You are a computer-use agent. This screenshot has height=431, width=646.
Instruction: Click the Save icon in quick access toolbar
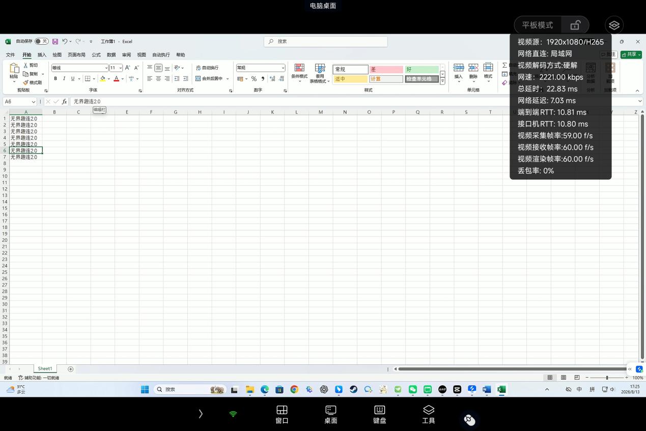pos(55,42)
